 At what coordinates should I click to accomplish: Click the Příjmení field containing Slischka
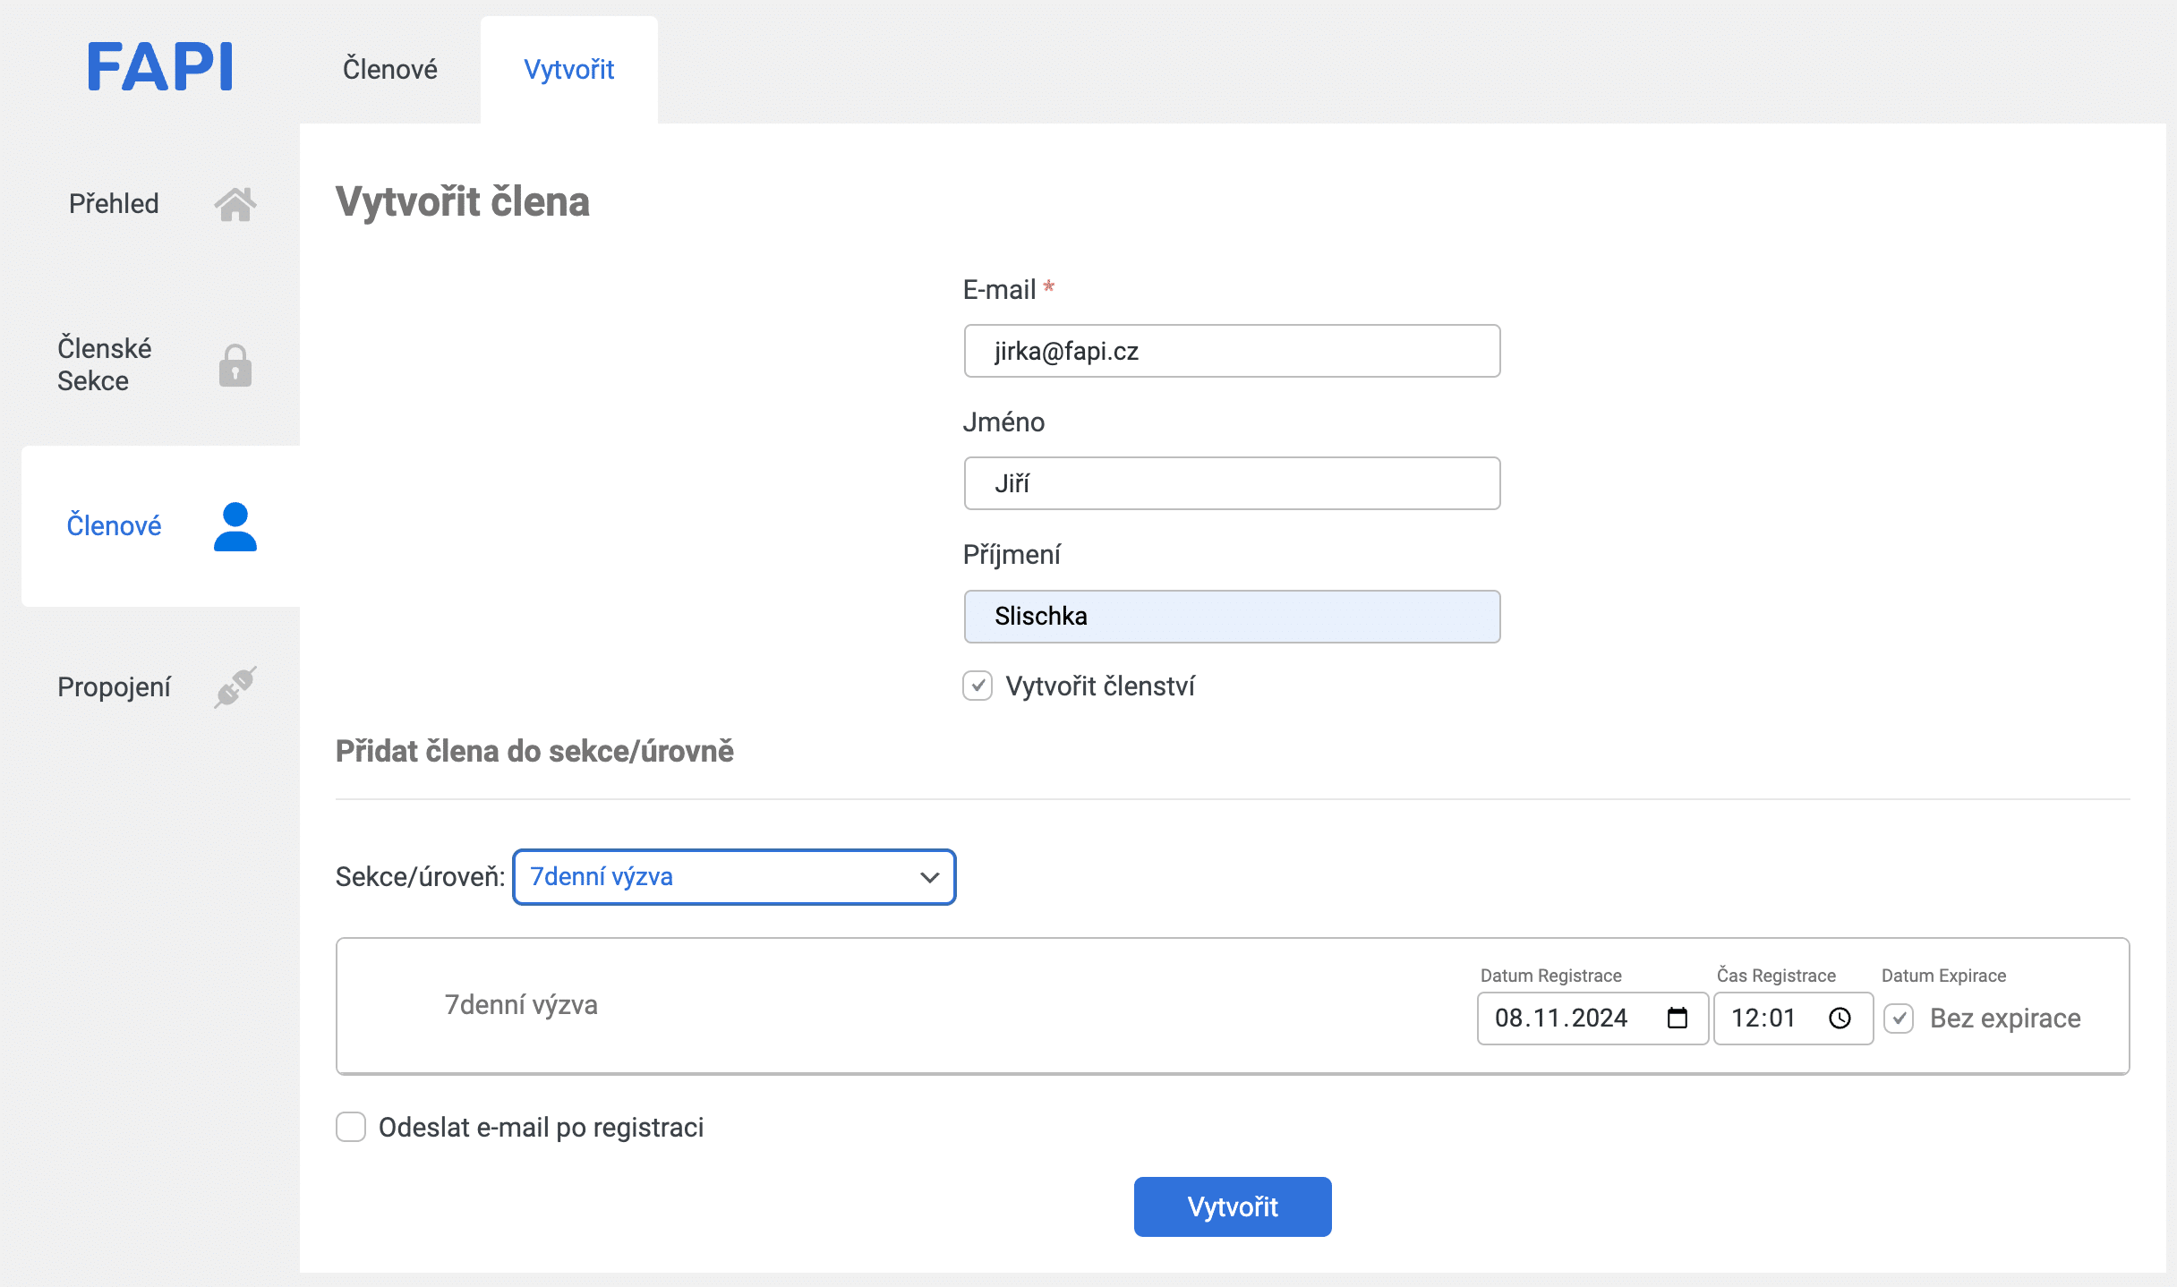point(1232,617)
